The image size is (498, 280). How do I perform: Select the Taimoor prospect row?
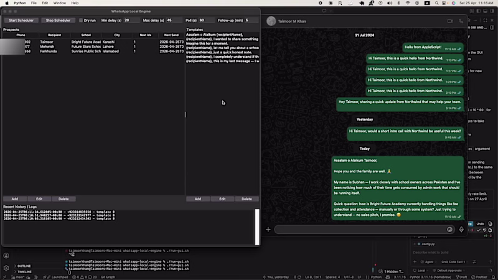tap(93, 42)
